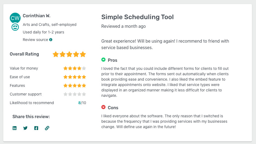Click the grey Customer support stars

(74, 94)
